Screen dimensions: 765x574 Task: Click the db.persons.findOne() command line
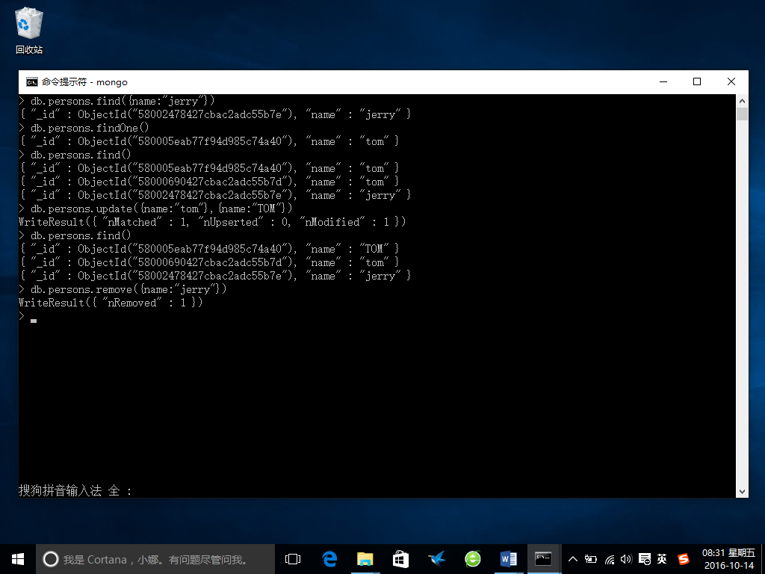tap(84, 128)
